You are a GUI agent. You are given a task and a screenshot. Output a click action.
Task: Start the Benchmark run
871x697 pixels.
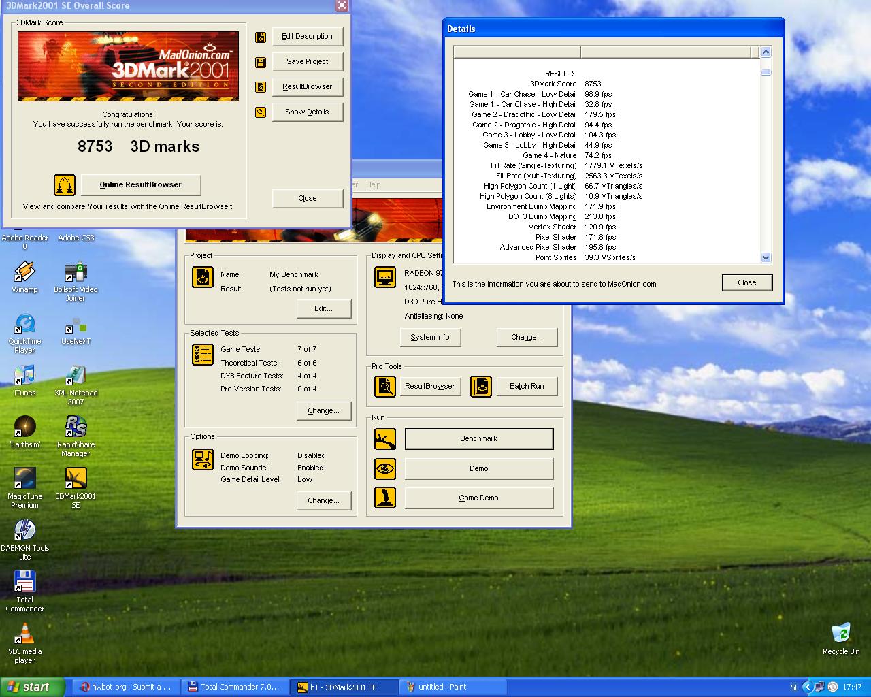point(479,439)
